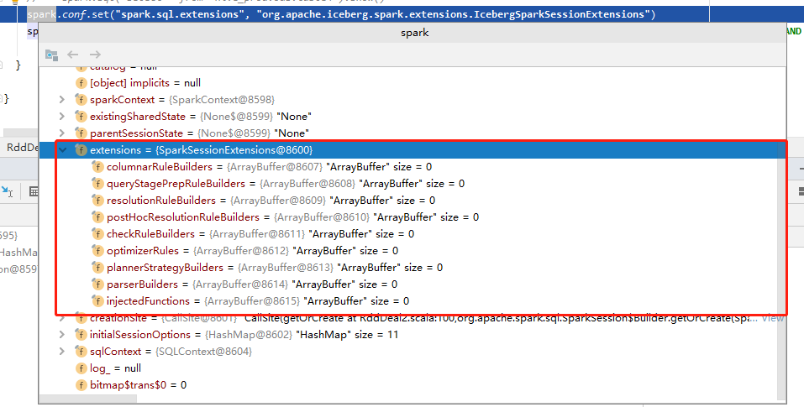
Task: Expand the sparkContext node
Action: point(62,99)
